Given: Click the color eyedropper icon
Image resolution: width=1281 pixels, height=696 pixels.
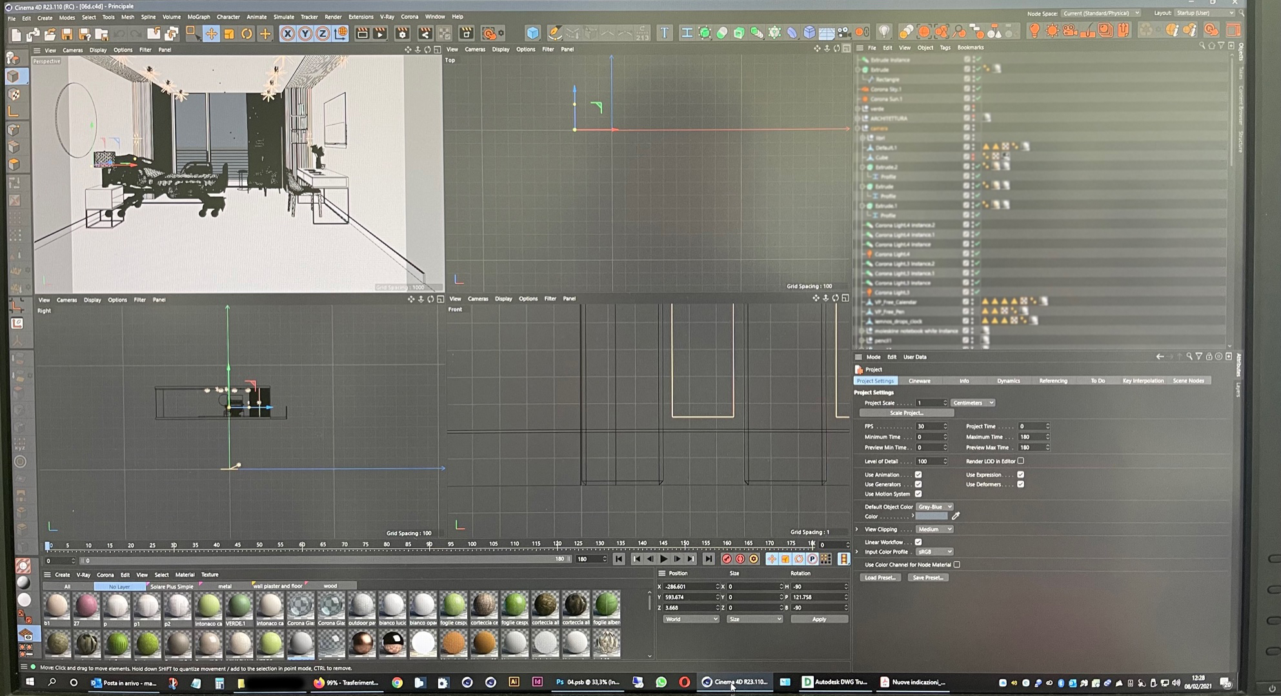Looking at the screenshot, I should pos(956,516).
